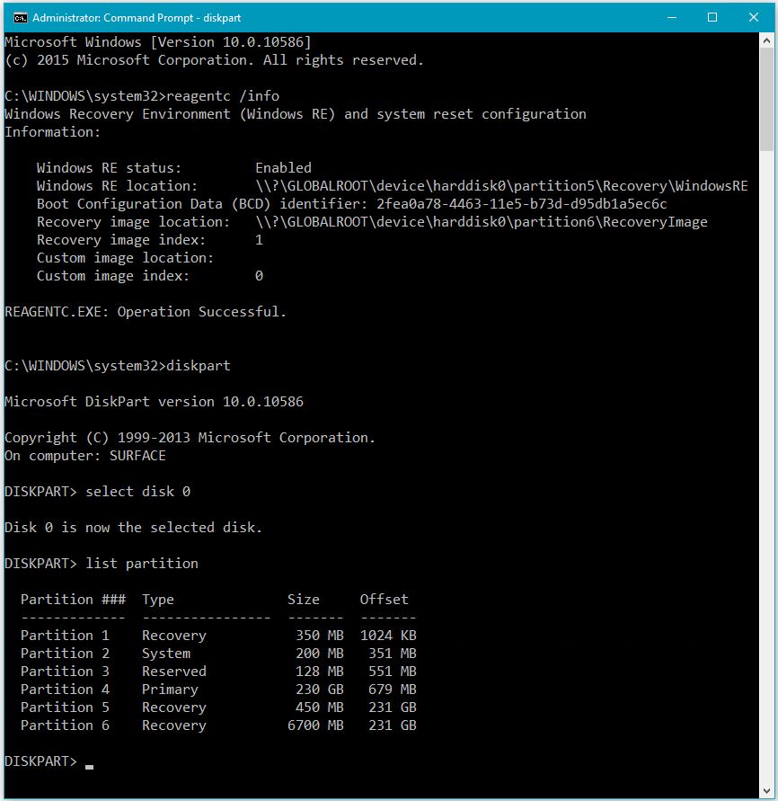Click 'On computer: SURFACE' line
The image size is (778, 801).
pyautogui.click(x=85, y=456)
